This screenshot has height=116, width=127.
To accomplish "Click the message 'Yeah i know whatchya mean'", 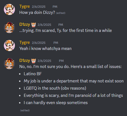I will click(45, 49).
